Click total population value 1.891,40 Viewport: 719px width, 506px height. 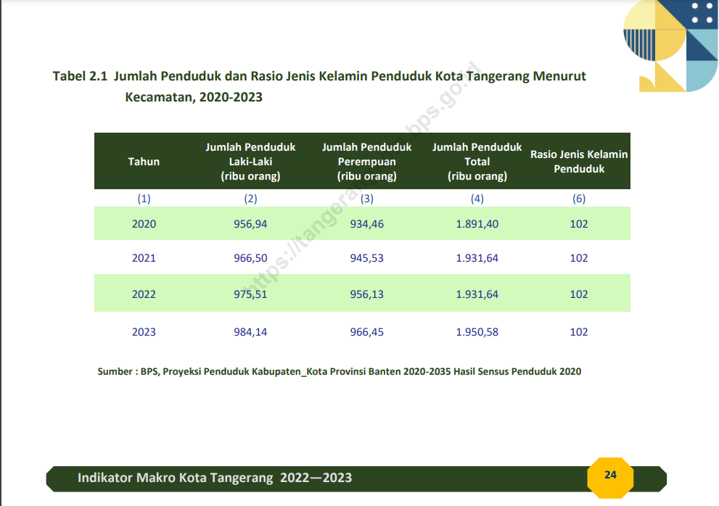[477, 224]
